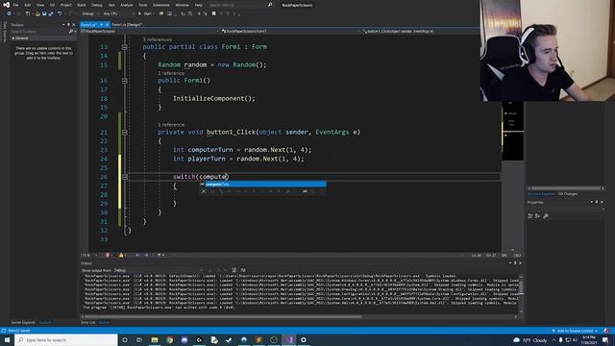Viewport: 615px width, 346px height.
Task: Click the error count indicator below editor
Action: coord(109,256)
